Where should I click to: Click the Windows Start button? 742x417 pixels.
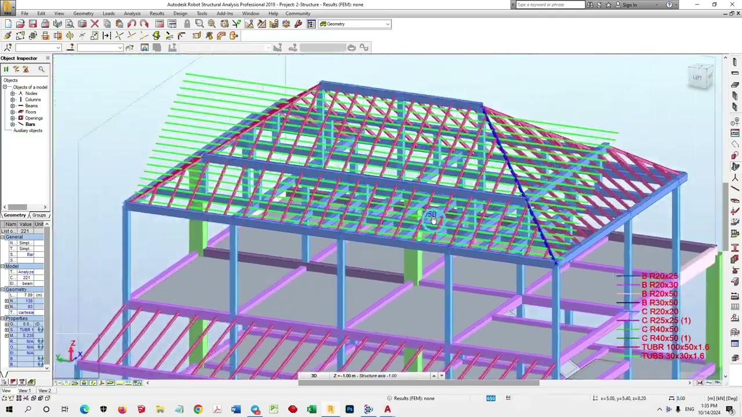9,409
